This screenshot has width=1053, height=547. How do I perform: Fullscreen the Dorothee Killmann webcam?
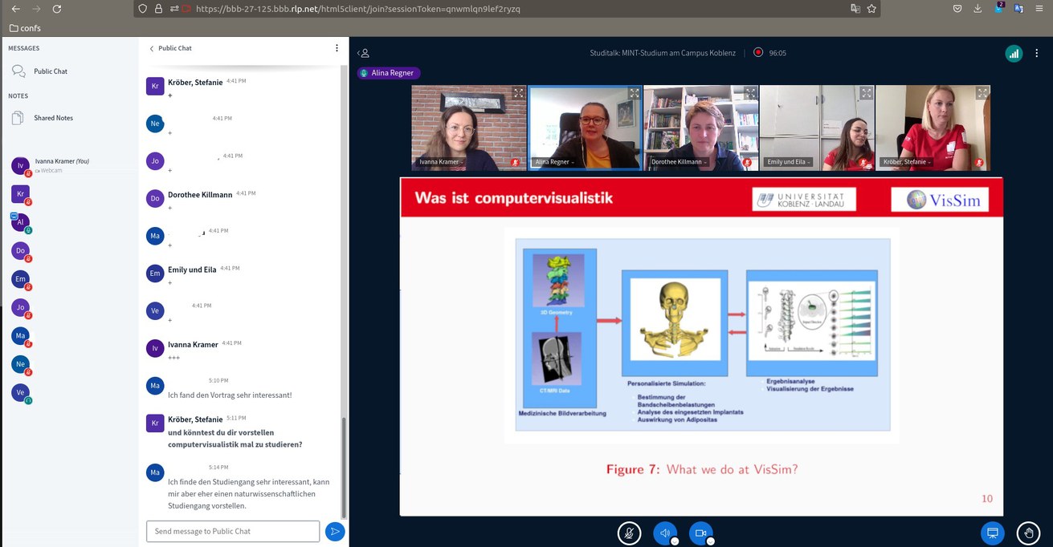coord(750,93)
